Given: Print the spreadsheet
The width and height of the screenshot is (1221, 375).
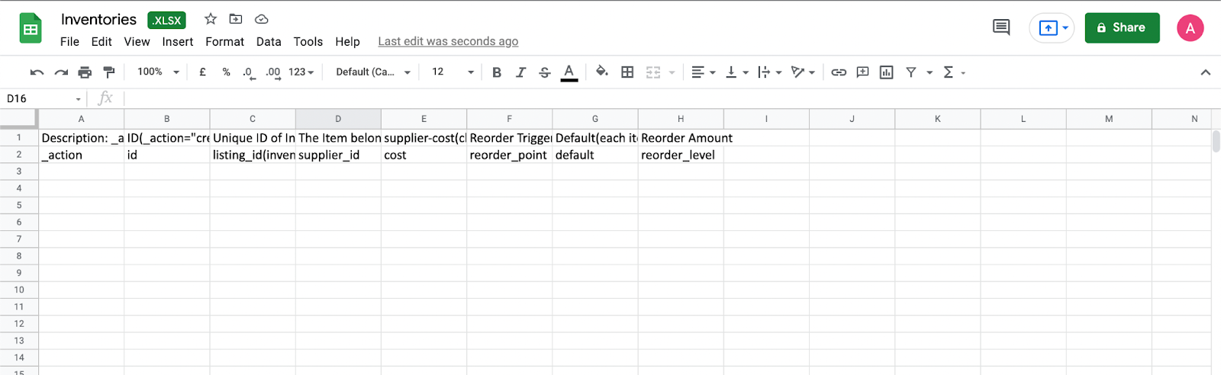Looking at the screenshot, I should click(x=85, y=72).
